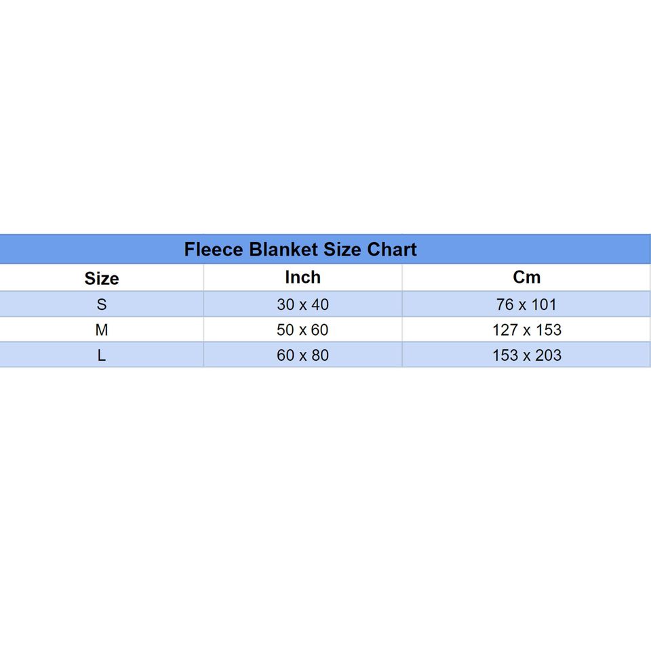Click the Fleece Blanket Size Chart title
The height and width of the screenshot is (651, 651).
tap(300, 250)
